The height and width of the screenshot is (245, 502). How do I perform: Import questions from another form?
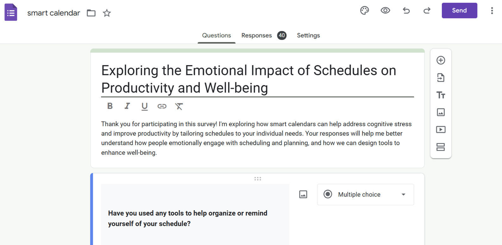click(x=441, y=77)
